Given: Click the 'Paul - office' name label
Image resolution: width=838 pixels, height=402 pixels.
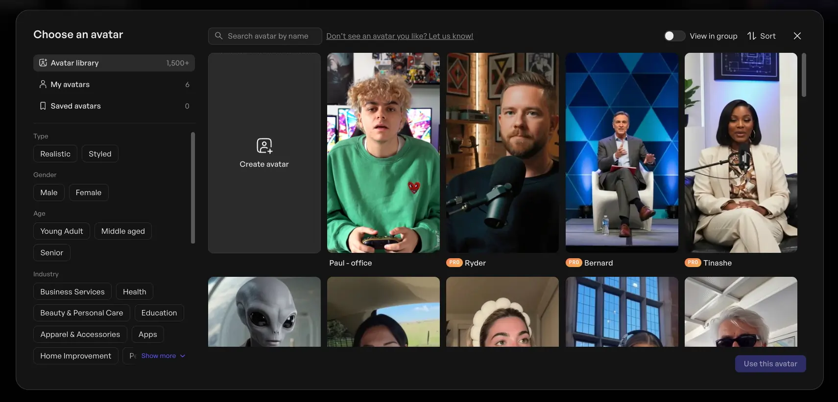Looking at the screenshot, I should (x=351, y=263).
